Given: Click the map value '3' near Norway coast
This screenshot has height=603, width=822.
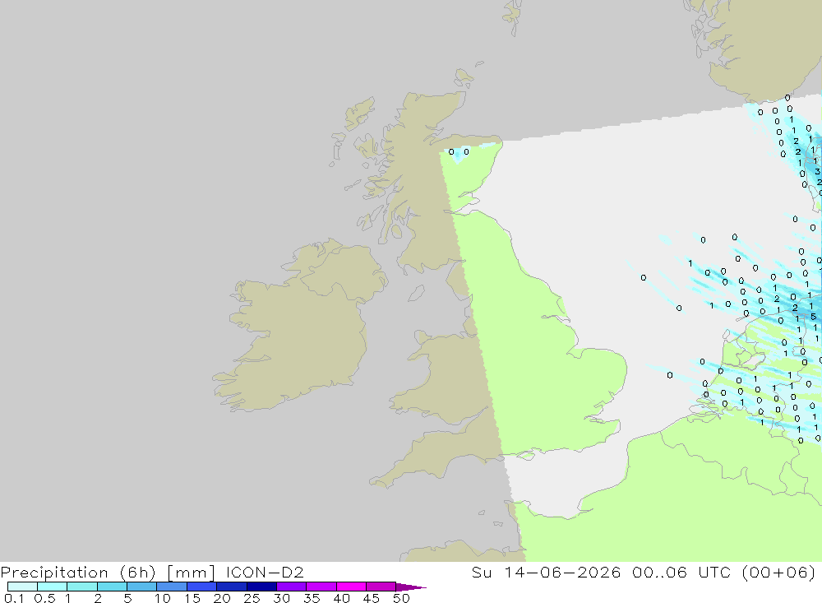Looking at the screenshot, I should coord(817,172).
